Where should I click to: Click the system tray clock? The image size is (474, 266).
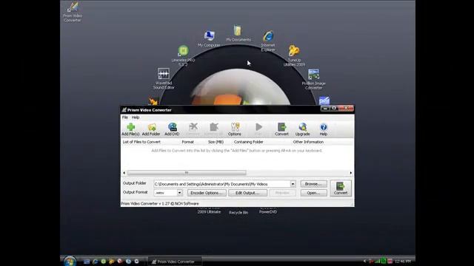[x=403, y=261]
